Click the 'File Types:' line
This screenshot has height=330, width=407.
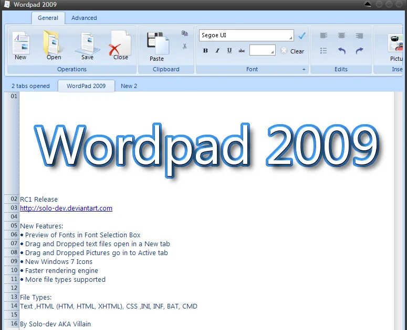pos(36,298)
